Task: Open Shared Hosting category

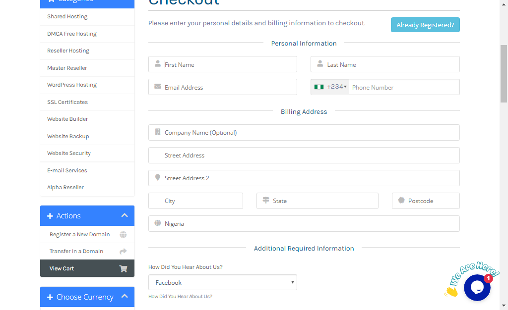Action: click(87, 17)
